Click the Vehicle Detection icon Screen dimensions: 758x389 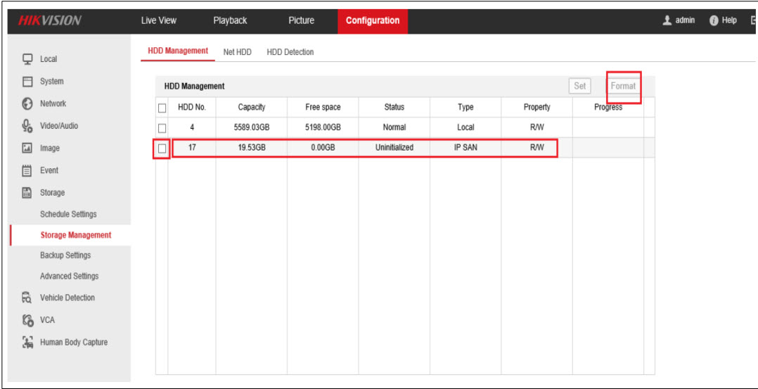click(28, 298)
